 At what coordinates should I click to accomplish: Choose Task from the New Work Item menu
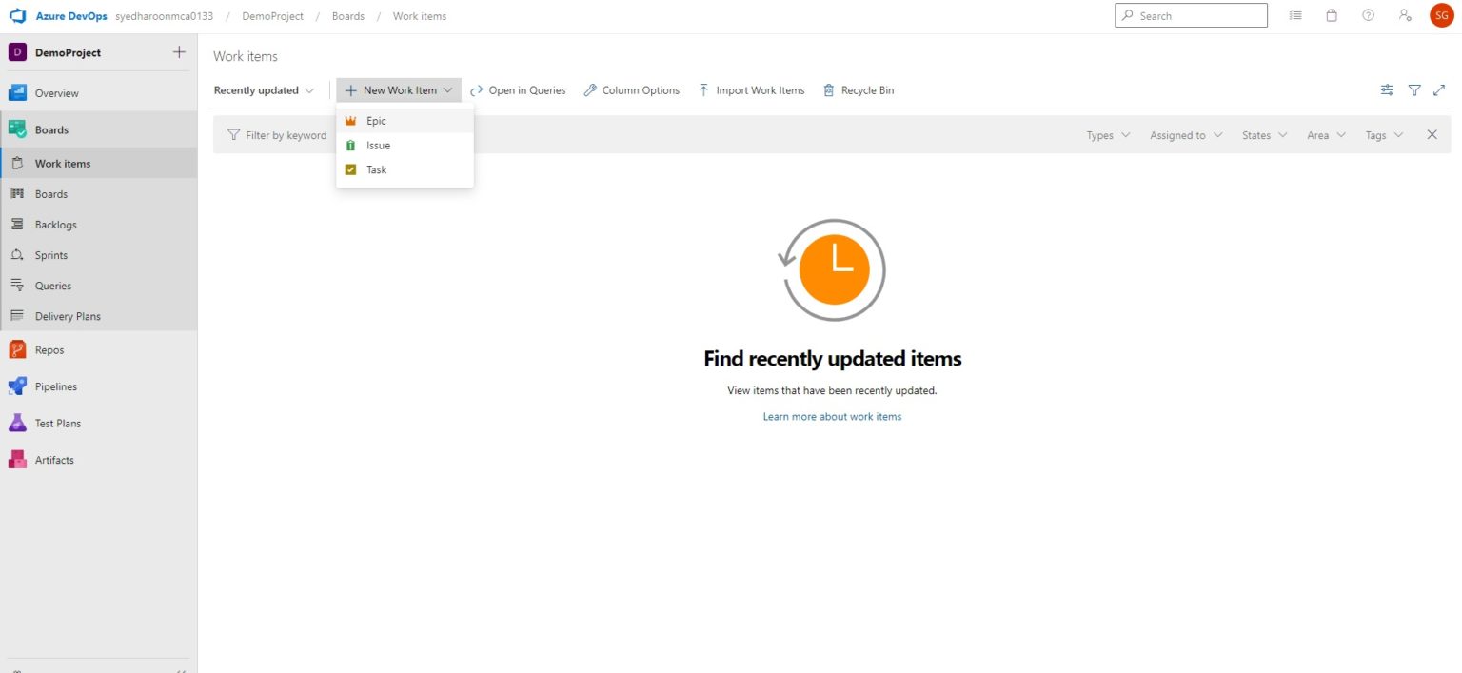click(377, 169)
